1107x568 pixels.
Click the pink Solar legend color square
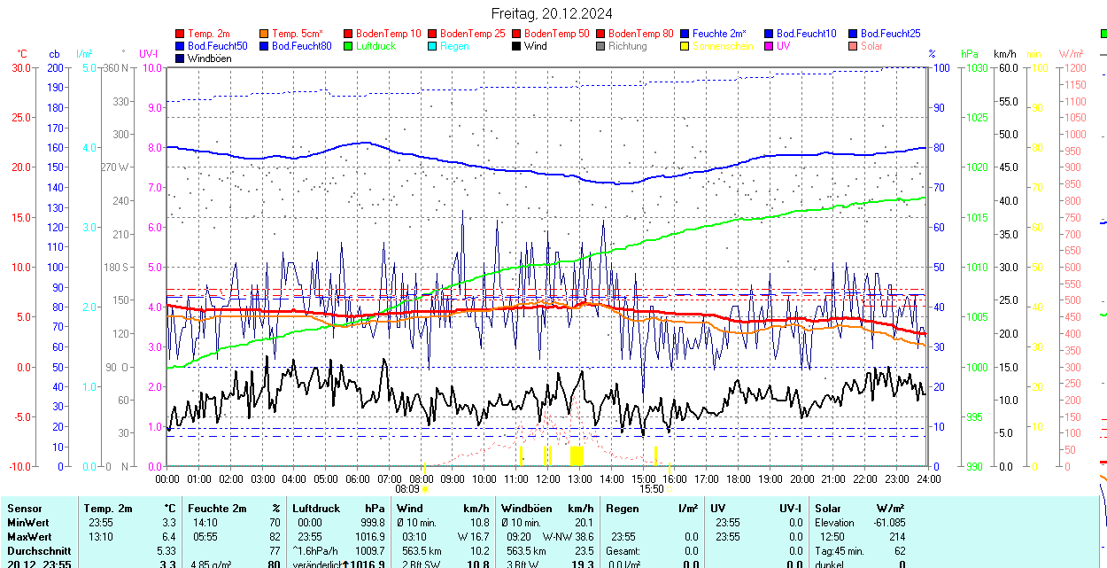[x=854, y=46]
